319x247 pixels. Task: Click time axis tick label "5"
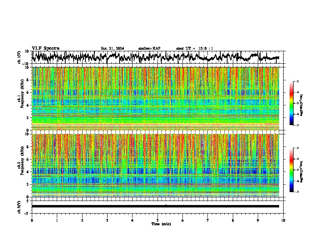[x=157, y=220]
